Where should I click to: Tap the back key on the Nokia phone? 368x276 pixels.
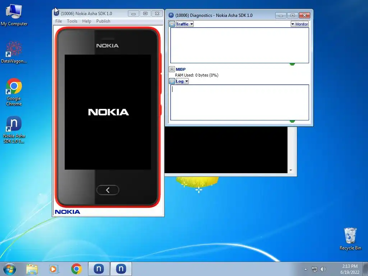(108, 190)
